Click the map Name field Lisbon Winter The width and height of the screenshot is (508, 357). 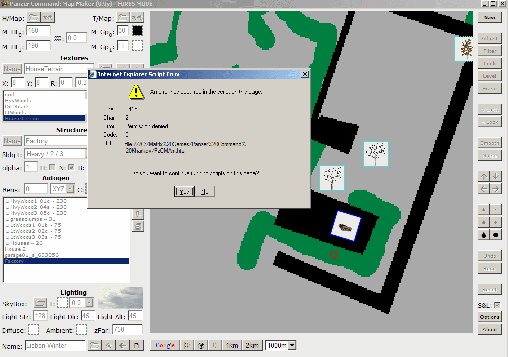(x=55, y=345)
